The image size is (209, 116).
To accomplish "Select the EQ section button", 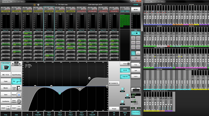I will [x=17, y=81].
